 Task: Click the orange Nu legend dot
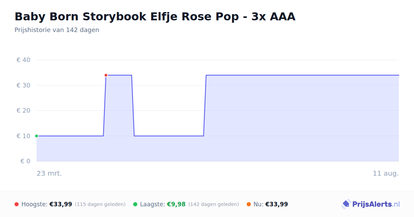point(249,204)
